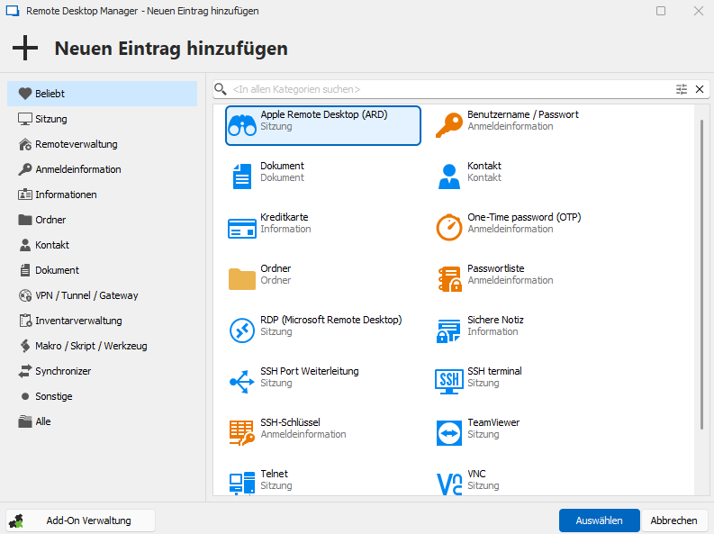Click the Abbrechen button

coord(673,520)
